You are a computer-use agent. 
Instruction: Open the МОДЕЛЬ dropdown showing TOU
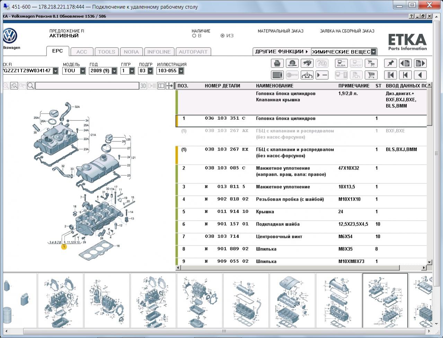tap(82, 71)
